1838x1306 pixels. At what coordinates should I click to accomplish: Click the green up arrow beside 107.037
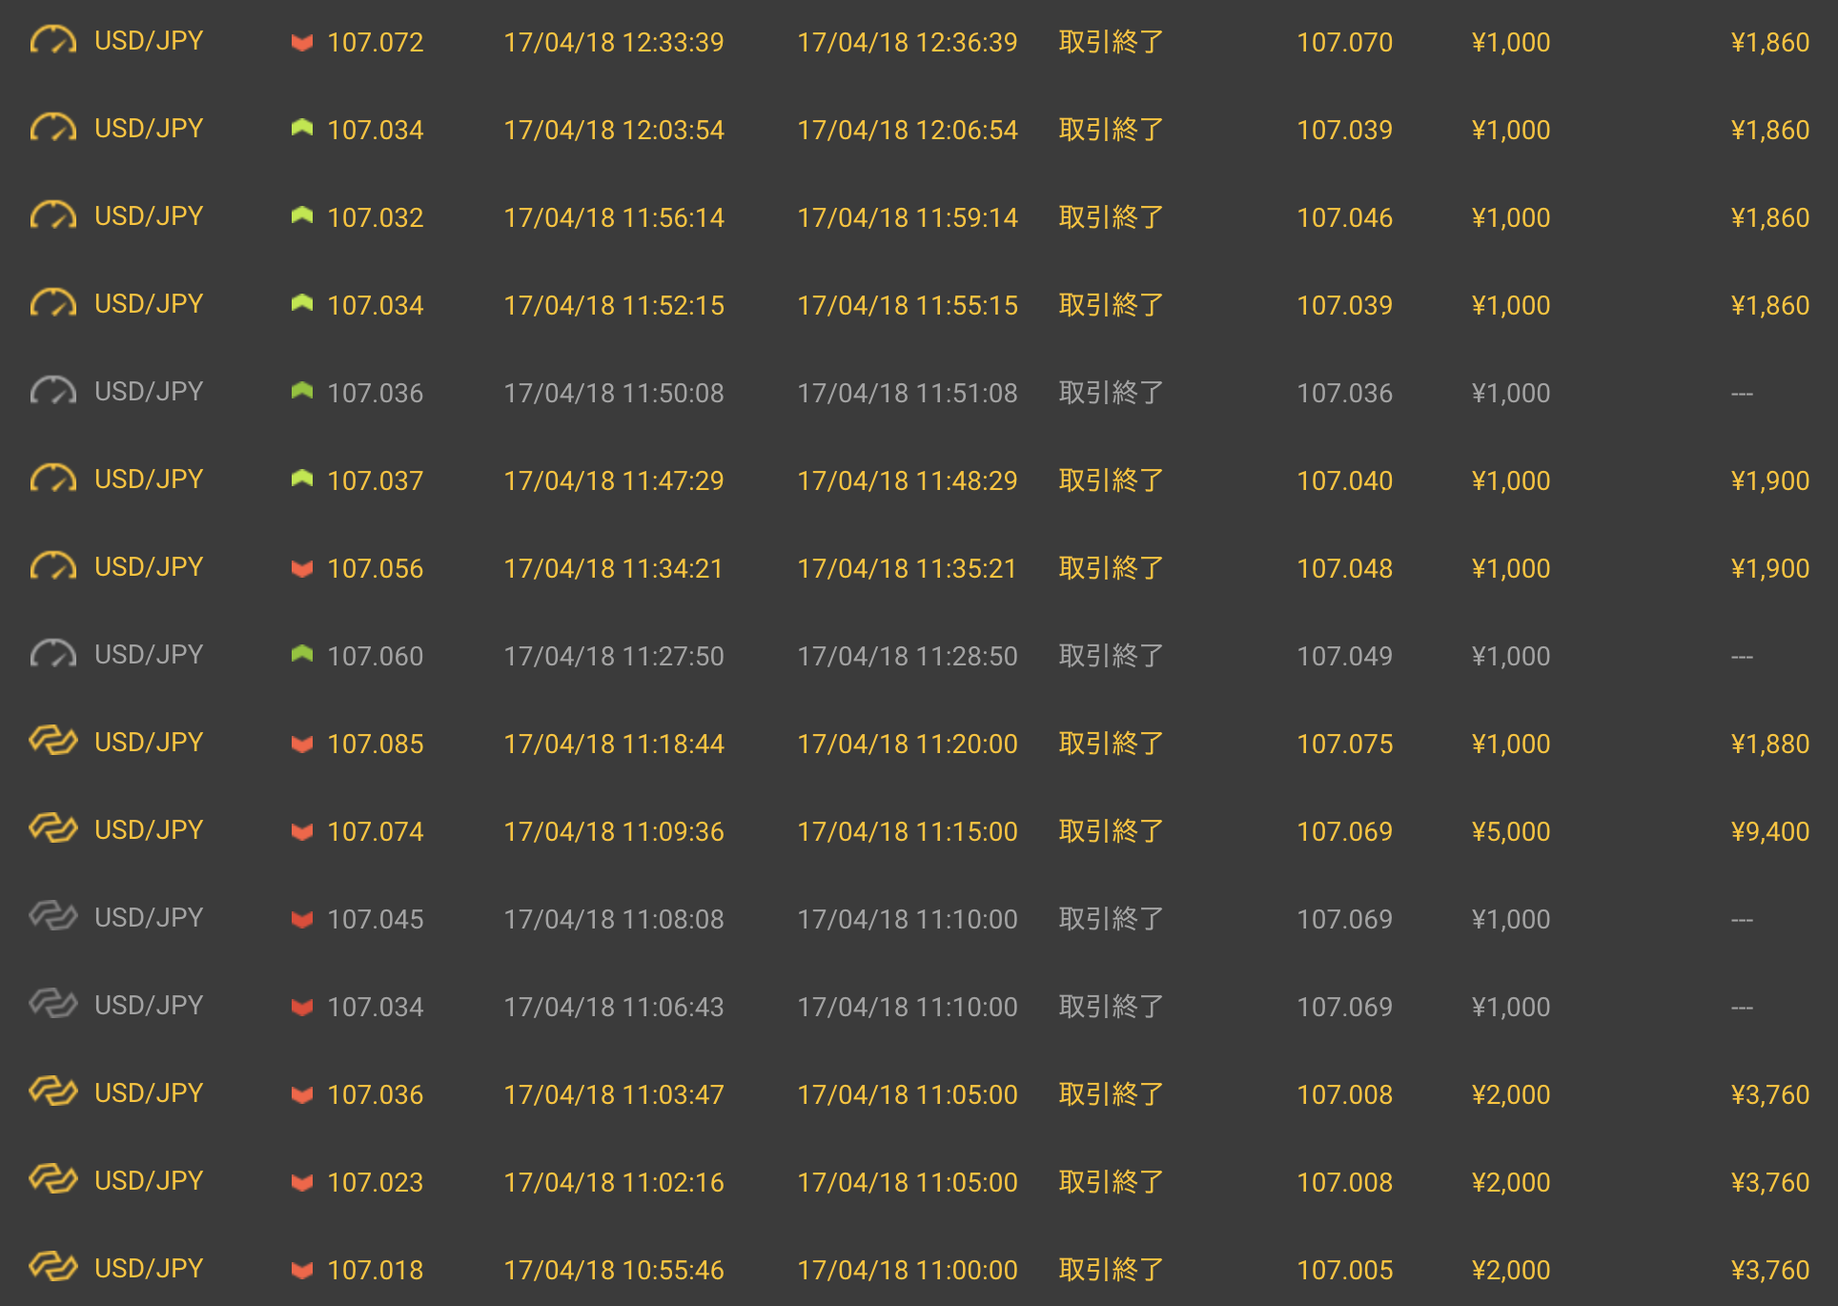[302, 479]
